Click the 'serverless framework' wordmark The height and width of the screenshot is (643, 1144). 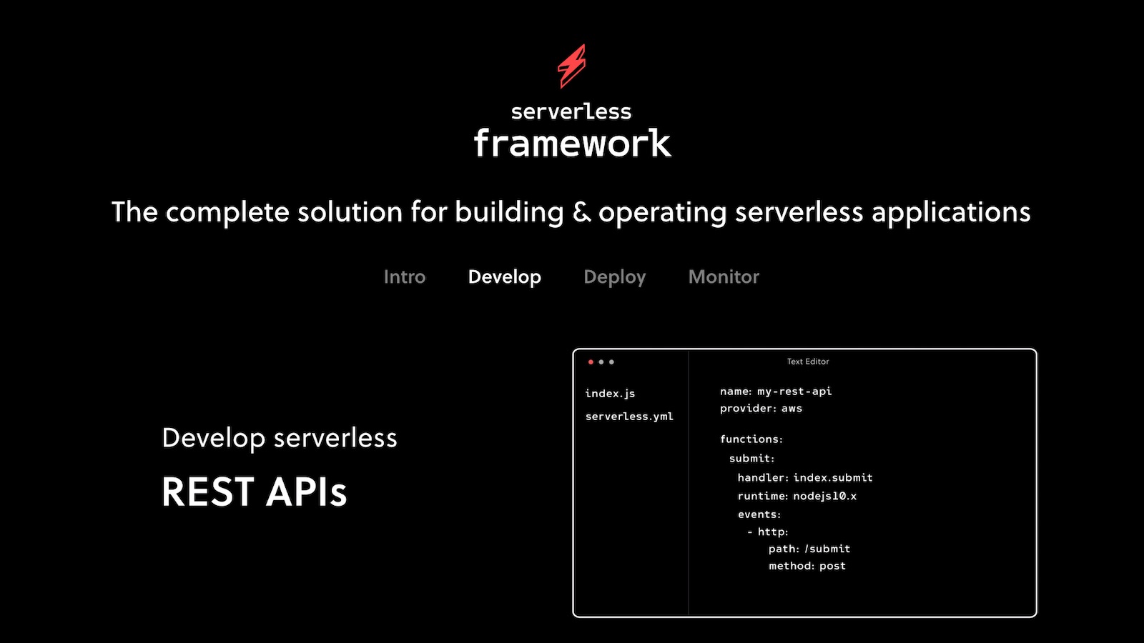click(x=572, y=131)
